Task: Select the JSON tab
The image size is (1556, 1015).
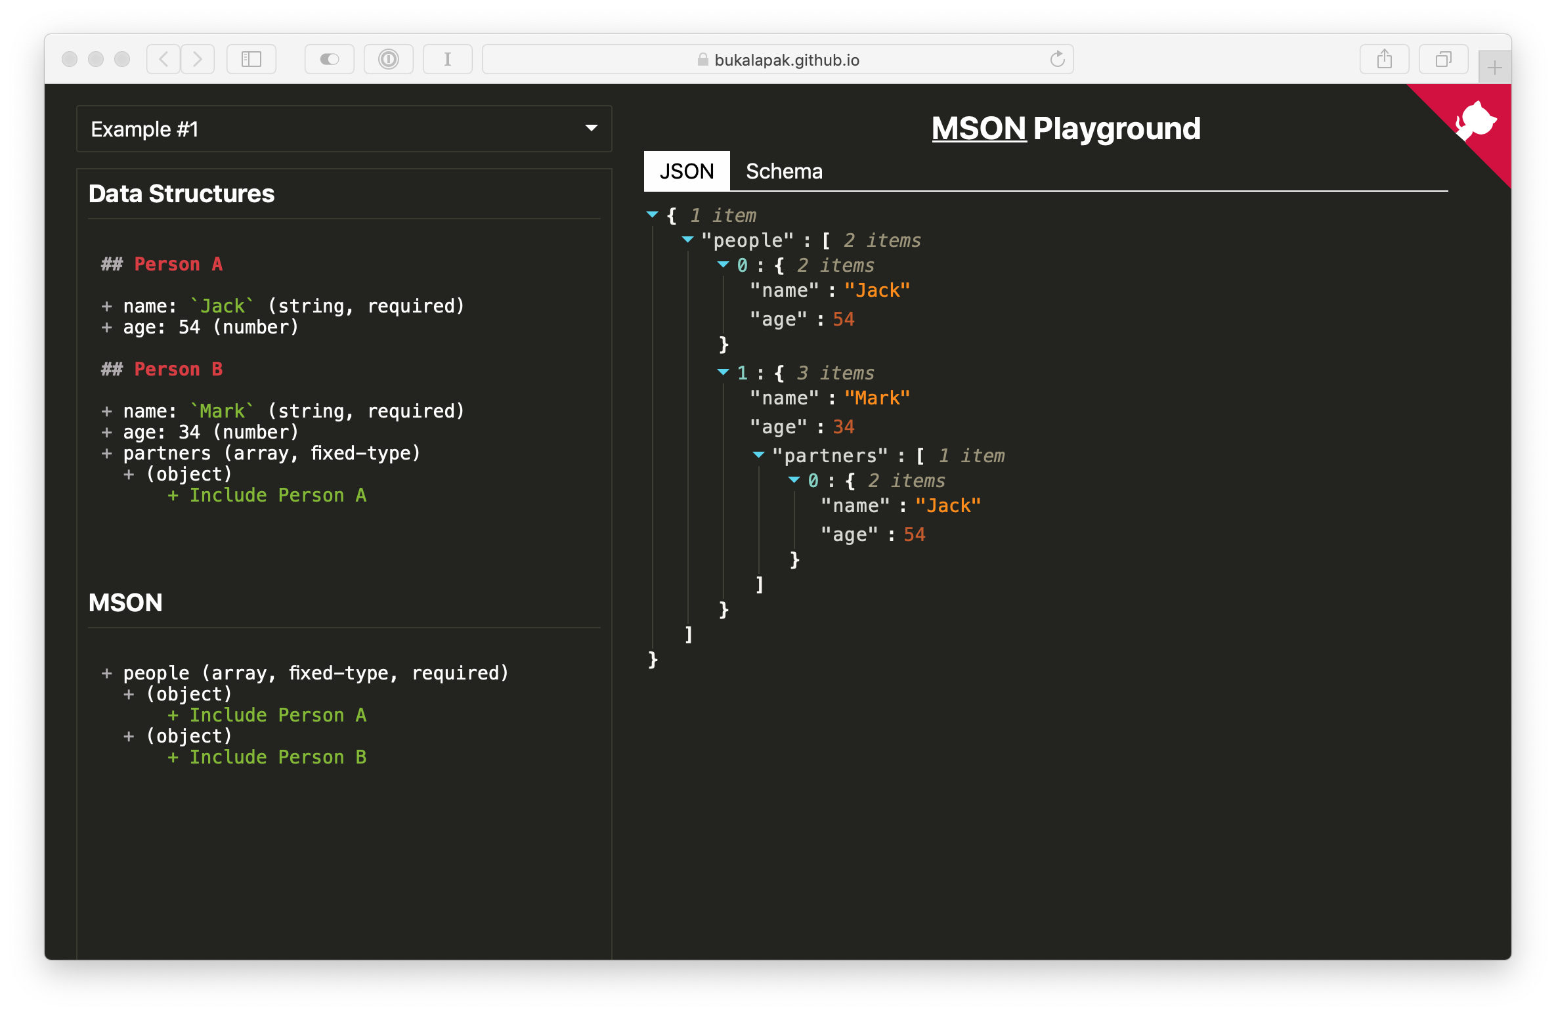Action: 687,171
